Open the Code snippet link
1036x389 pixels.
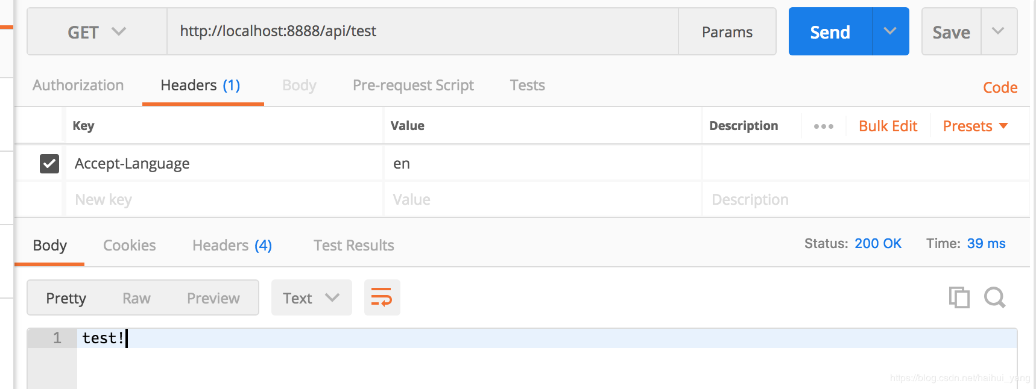pyautogui.click(x=1000, y=88)
